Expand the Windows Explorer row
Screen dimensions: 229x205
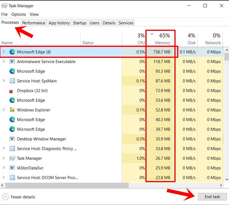(x=4, y=110)
